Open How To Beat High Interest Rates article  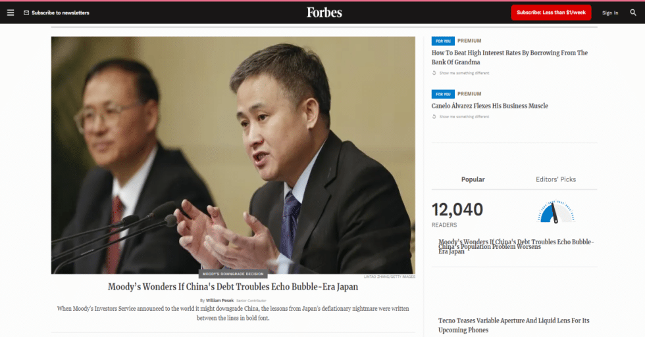click(509, 57)
